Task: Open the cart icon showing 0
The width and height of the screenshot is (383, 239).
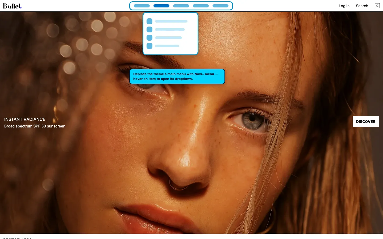Action: pos(377,6)
